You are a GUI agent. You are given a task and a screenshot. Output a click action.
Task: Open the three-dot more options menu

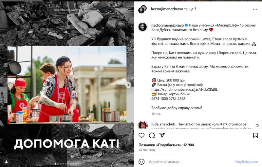[255, 9]
